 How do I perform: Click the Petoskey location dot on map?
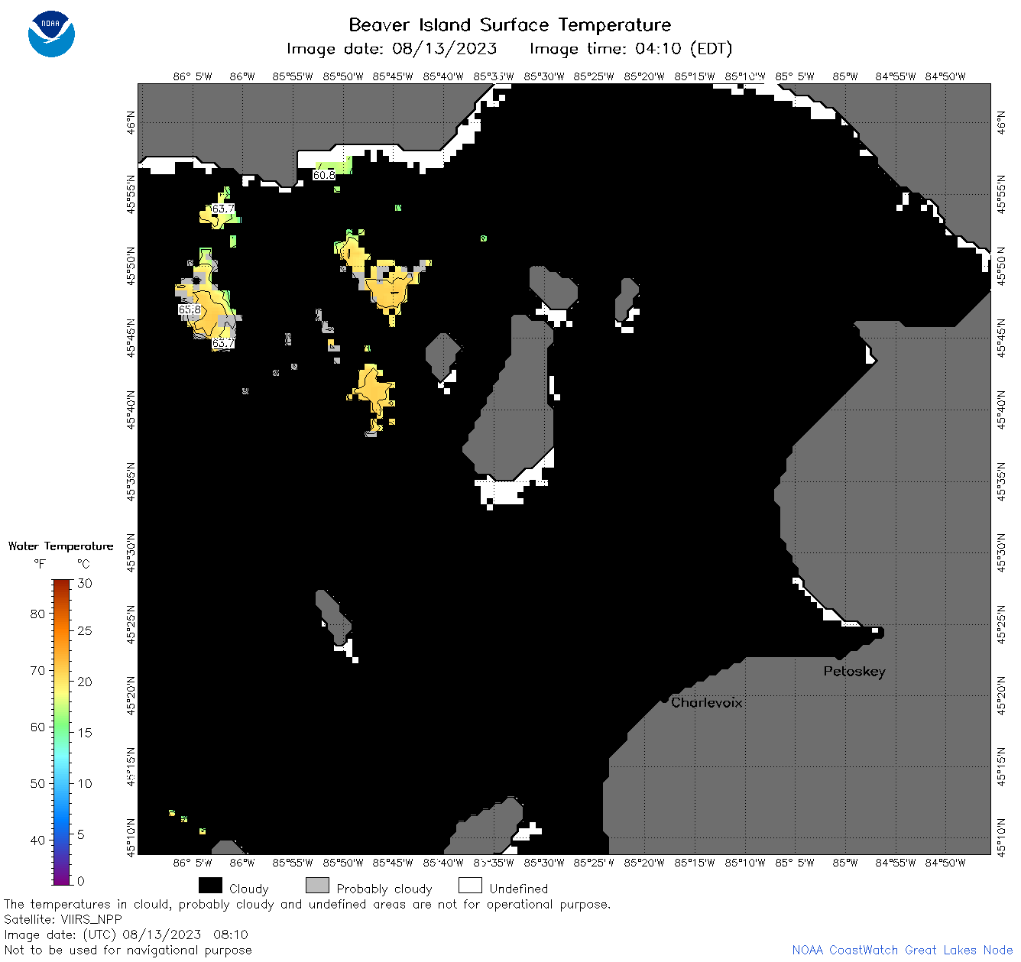coord(839,656)
